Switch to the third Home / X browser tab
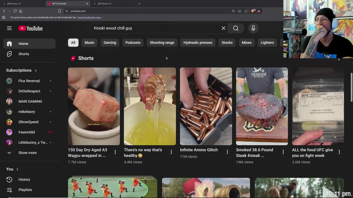Viewport: 353px width, 198px height. coord(113,4)
